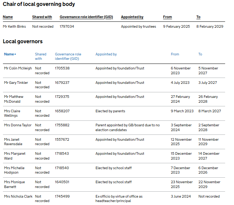Click Chair of local governing body heading
234x205 pixels.
39,4
